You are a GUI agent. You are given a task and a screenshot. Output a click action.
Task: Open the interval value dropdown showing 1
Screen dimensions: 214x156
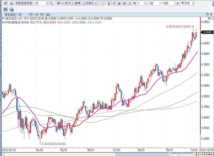tap(145, 3)
